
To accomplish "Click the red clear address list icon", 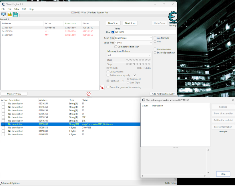I will pos(89,94).
